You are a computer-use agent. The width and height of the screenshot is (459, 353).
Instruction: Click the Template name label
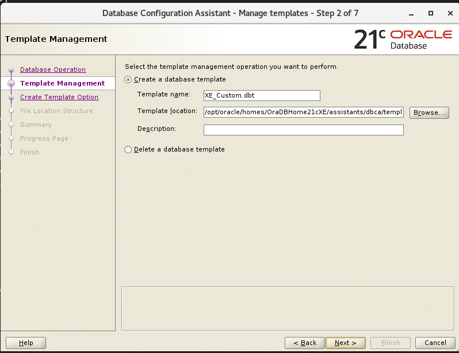[164, 94]
